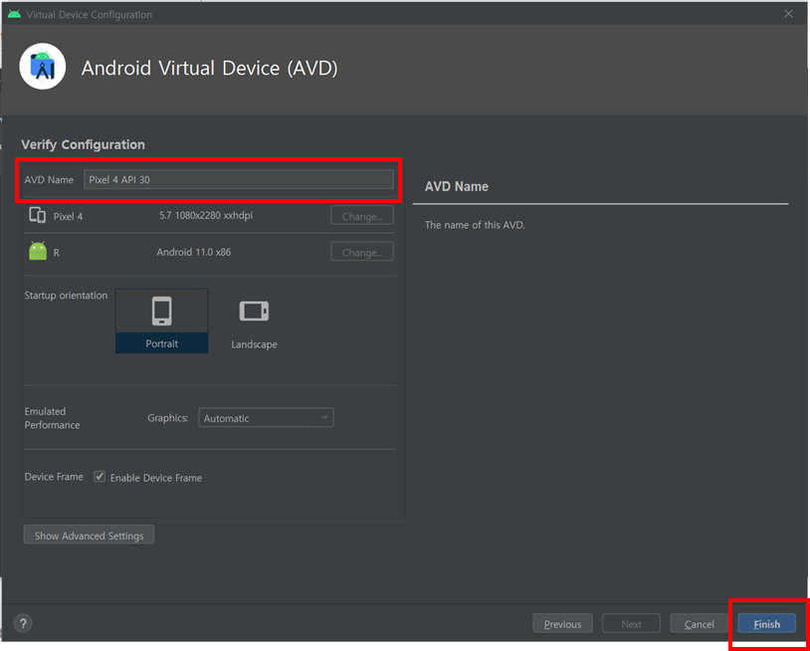The width and height of the screenshot is (810, 651).
Task: Click Finish to create the AVD
Action: (x=766, y=623)
